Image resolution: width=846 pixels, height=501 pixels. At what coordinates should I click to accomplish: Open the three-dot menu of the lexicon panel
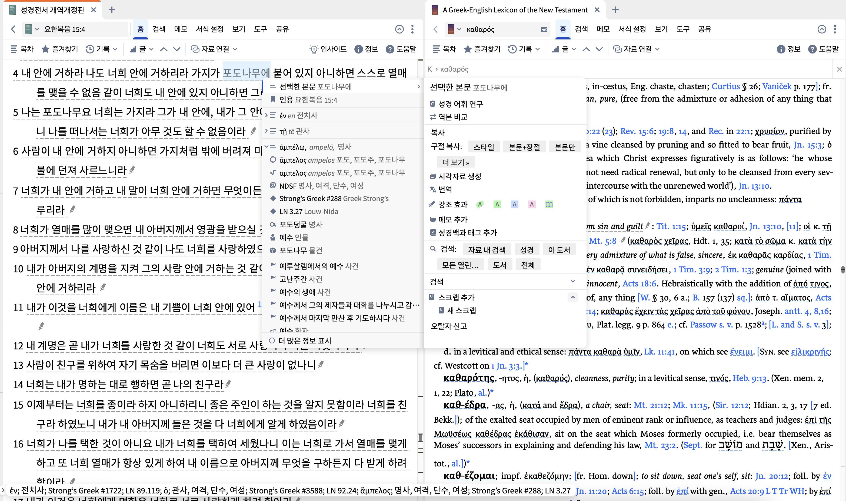pyautogui.click(x=835, y=29)
